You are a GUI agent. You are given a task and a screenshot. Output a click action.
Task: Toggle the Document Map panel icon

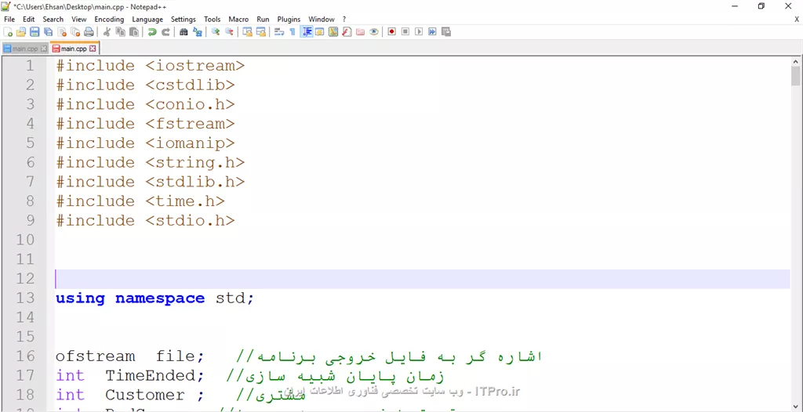coord(333,32)
